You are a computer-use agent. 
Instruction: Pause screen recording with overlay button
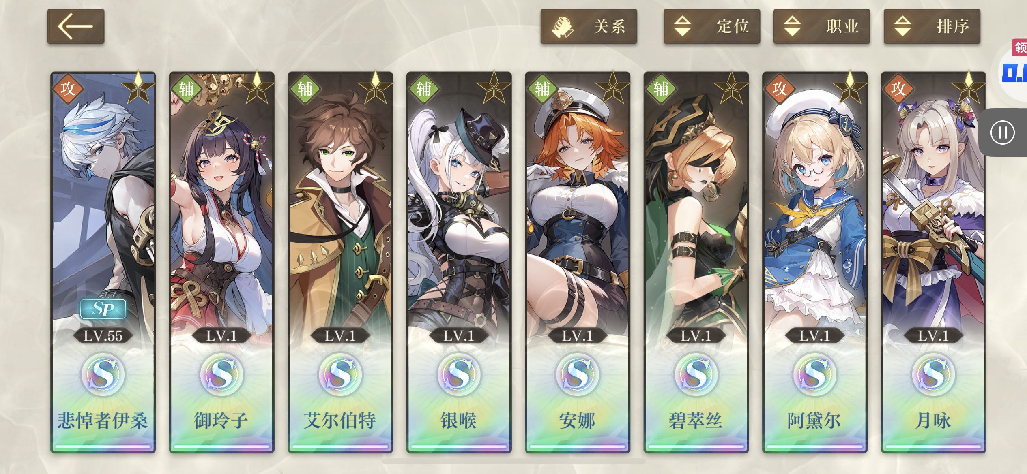[1002, 132]
